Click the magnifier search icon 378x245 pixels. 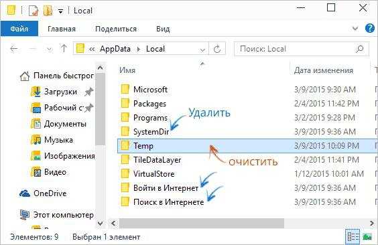tap(359, 49)
